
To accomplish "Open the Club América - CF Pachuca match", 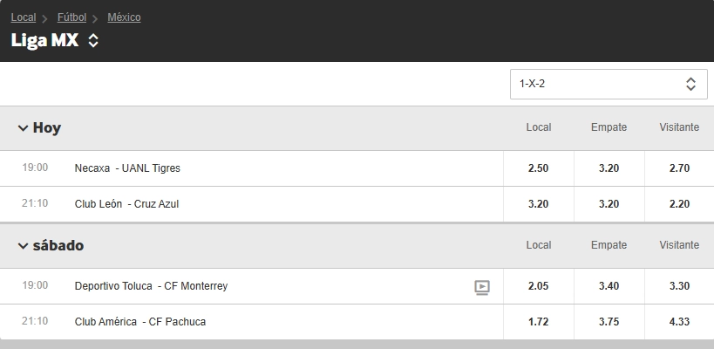I will coord(140,322).
